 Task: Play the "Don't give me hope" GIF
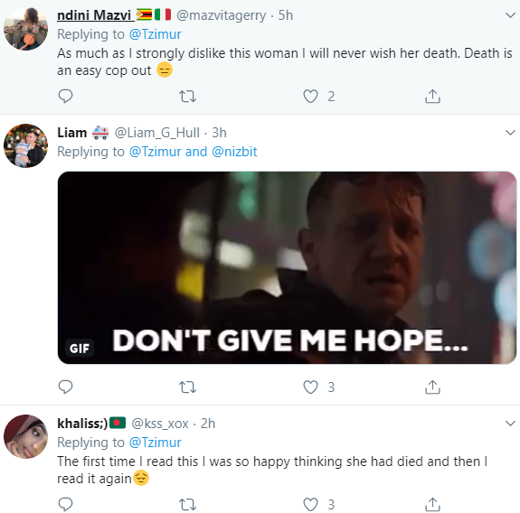tap(287, 267)
